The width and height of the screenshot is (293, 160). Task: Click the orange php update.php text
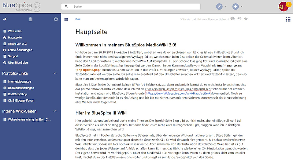88,70
